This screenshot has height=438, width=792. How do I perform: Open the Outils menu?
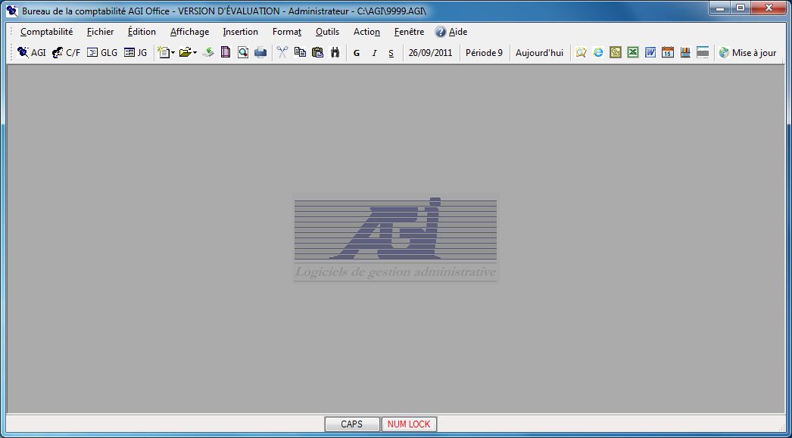[327, 32]
